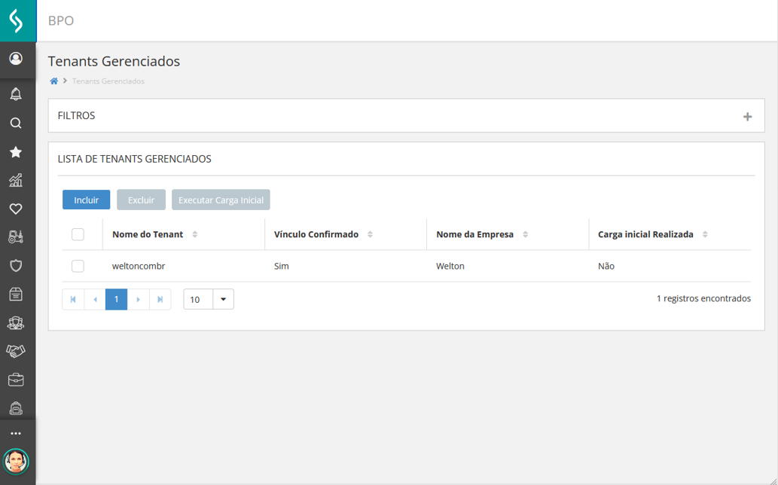This screenshot has height=485, width=778.
Task: Expand the FILTROS panel with plus icon
Action: 747,117
